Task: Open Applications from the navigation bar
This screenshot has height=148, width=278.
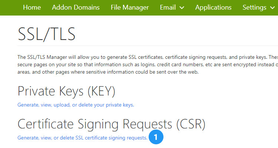Action: point(213,7)
